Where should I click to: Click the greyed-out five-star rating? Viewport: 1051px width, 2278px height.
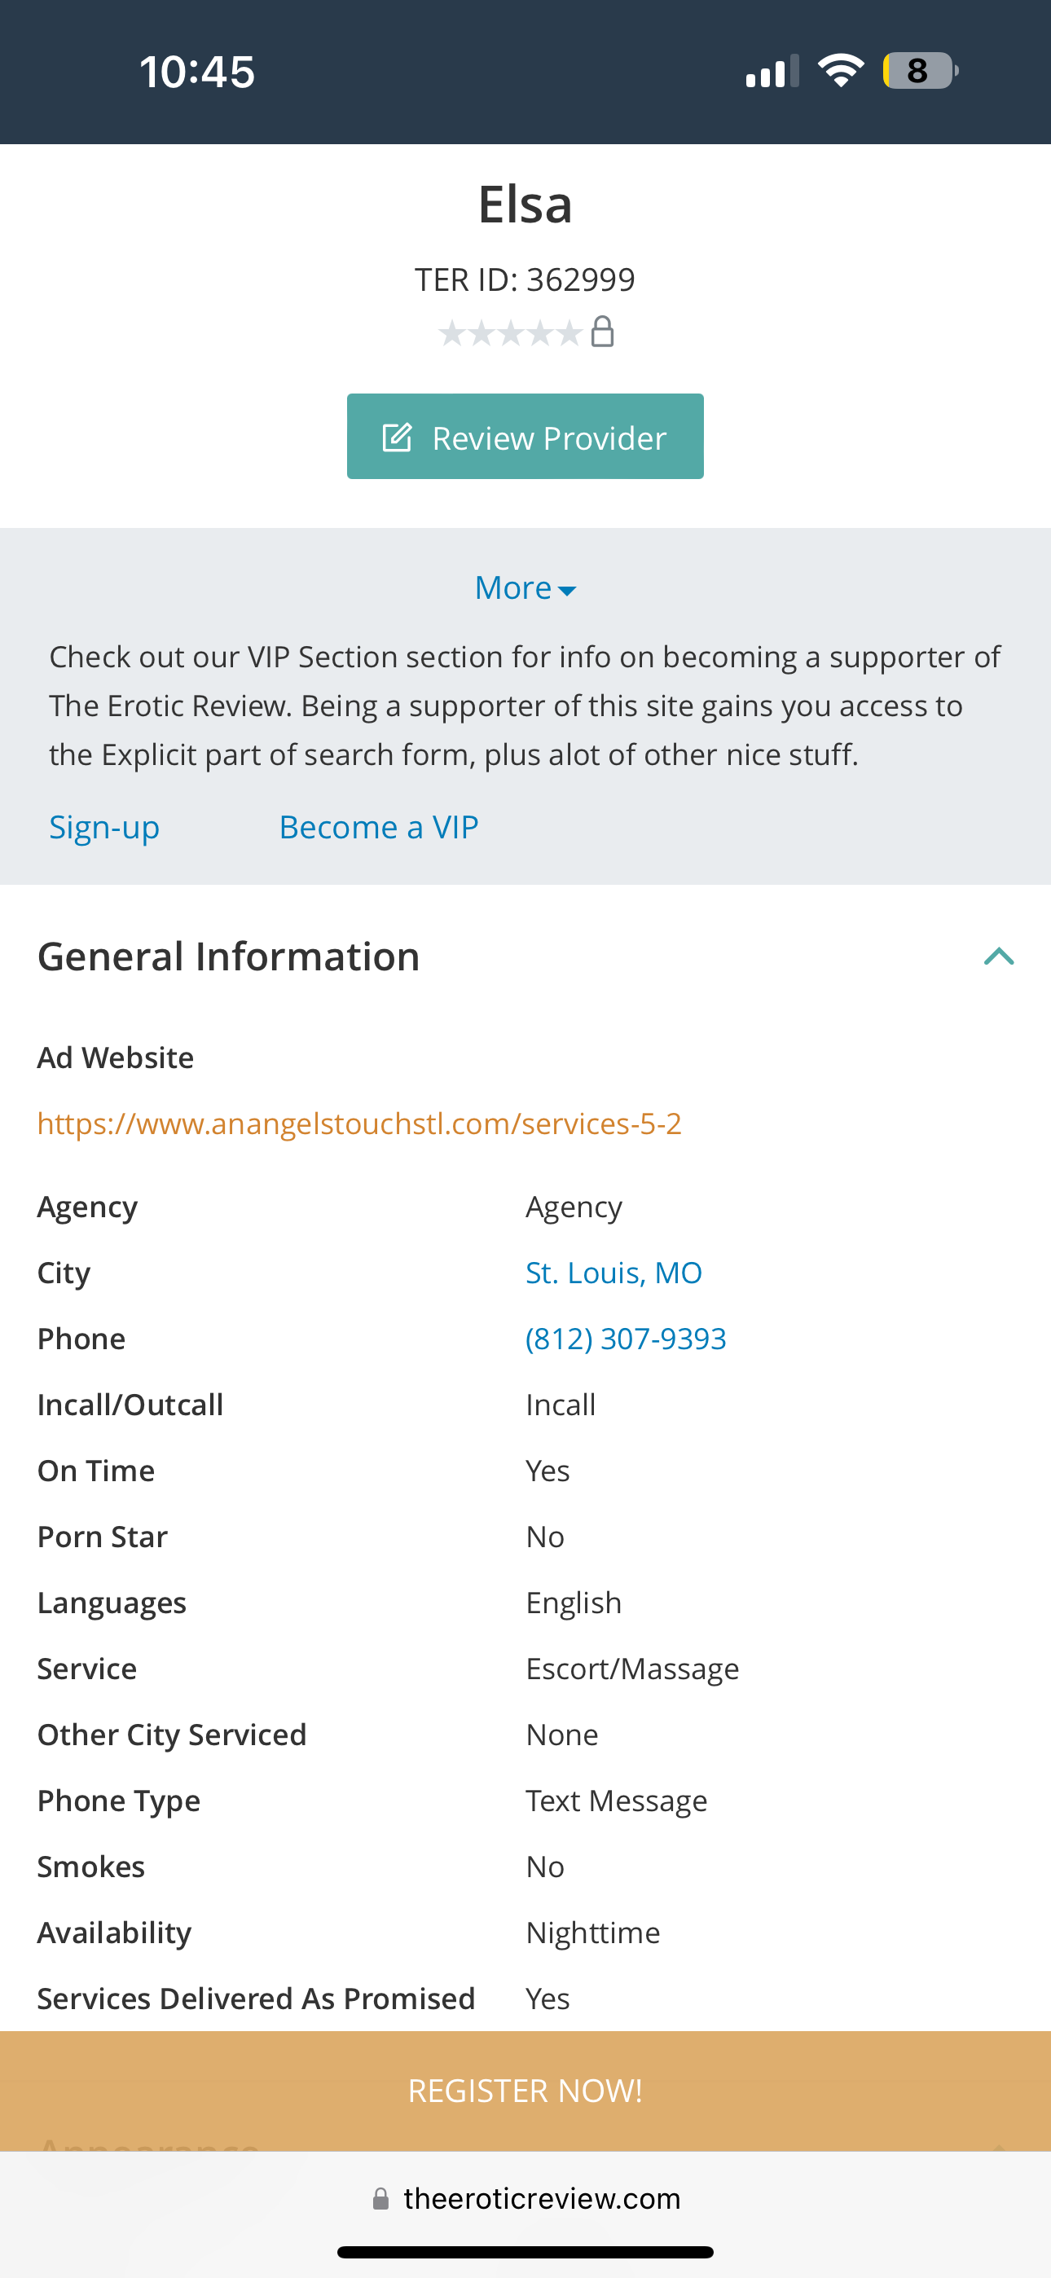click(x=511, y=333)
